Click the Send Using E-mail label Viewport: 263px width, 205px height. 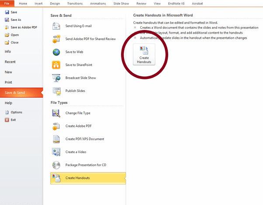79,26
